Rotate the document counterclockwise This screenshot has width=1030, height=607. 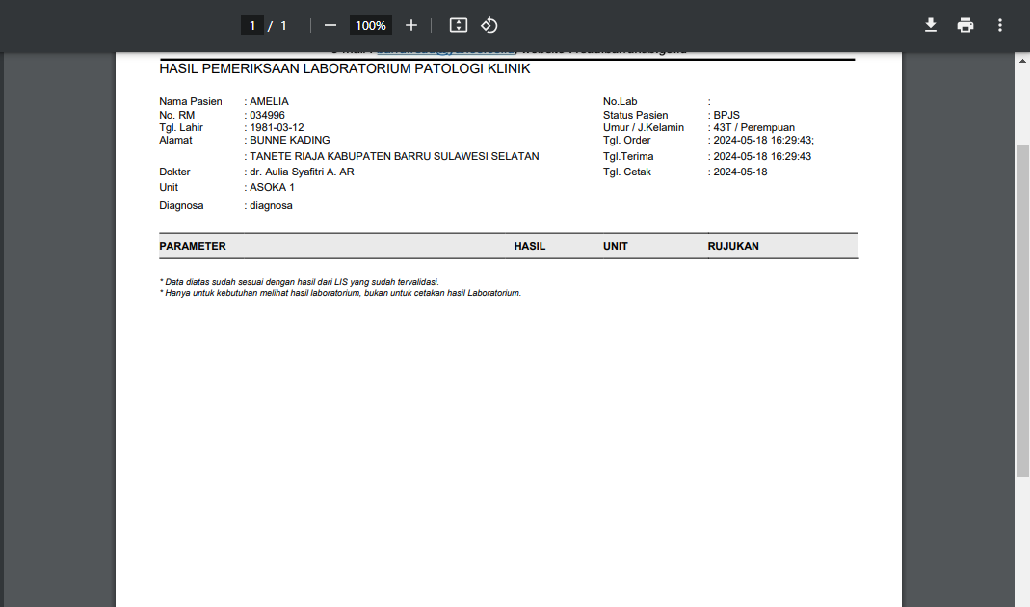pyautogui.click(x=489, y=25)
